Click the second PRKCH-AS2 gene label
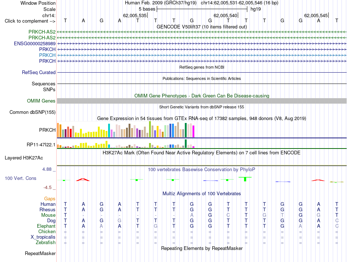This screenshot has width=347, height=262. [42, 38]
